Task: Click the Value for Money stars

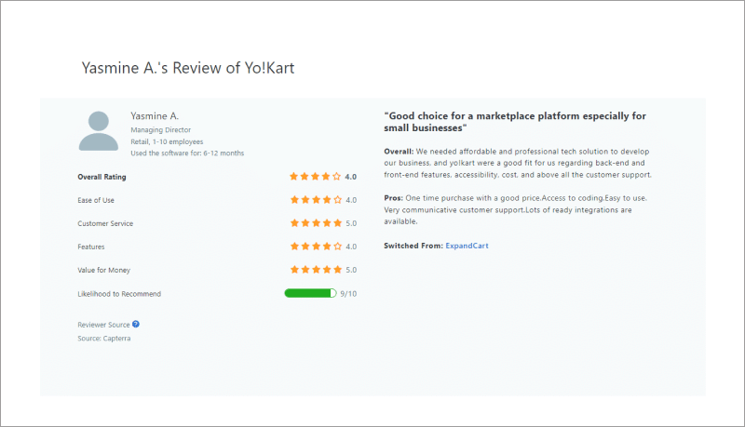Action: (x=316, y=270)
